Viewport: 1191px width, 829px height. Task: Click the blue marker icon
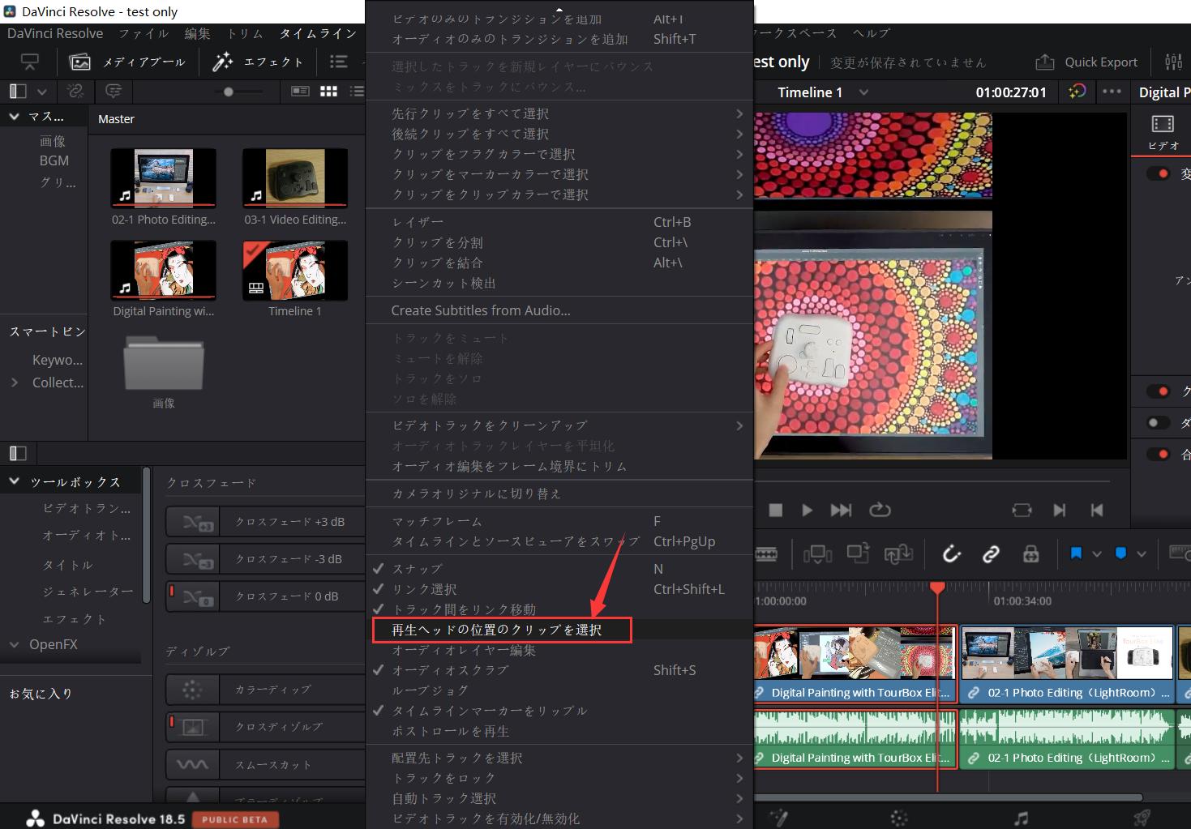(x=1120, y=553)
